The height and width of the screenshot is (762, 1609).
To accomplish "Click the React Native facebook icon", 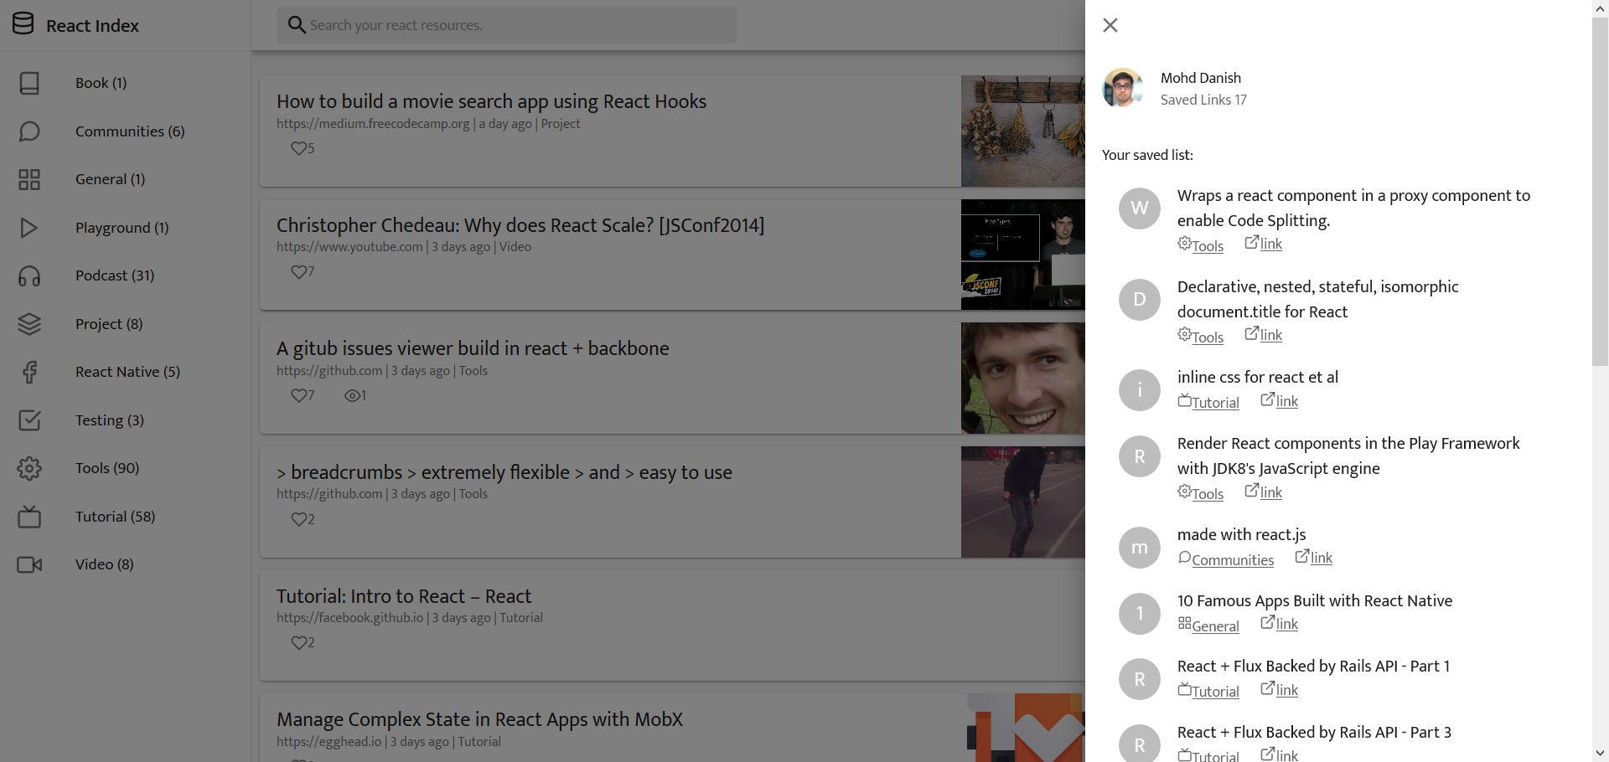I will point(29,372).
